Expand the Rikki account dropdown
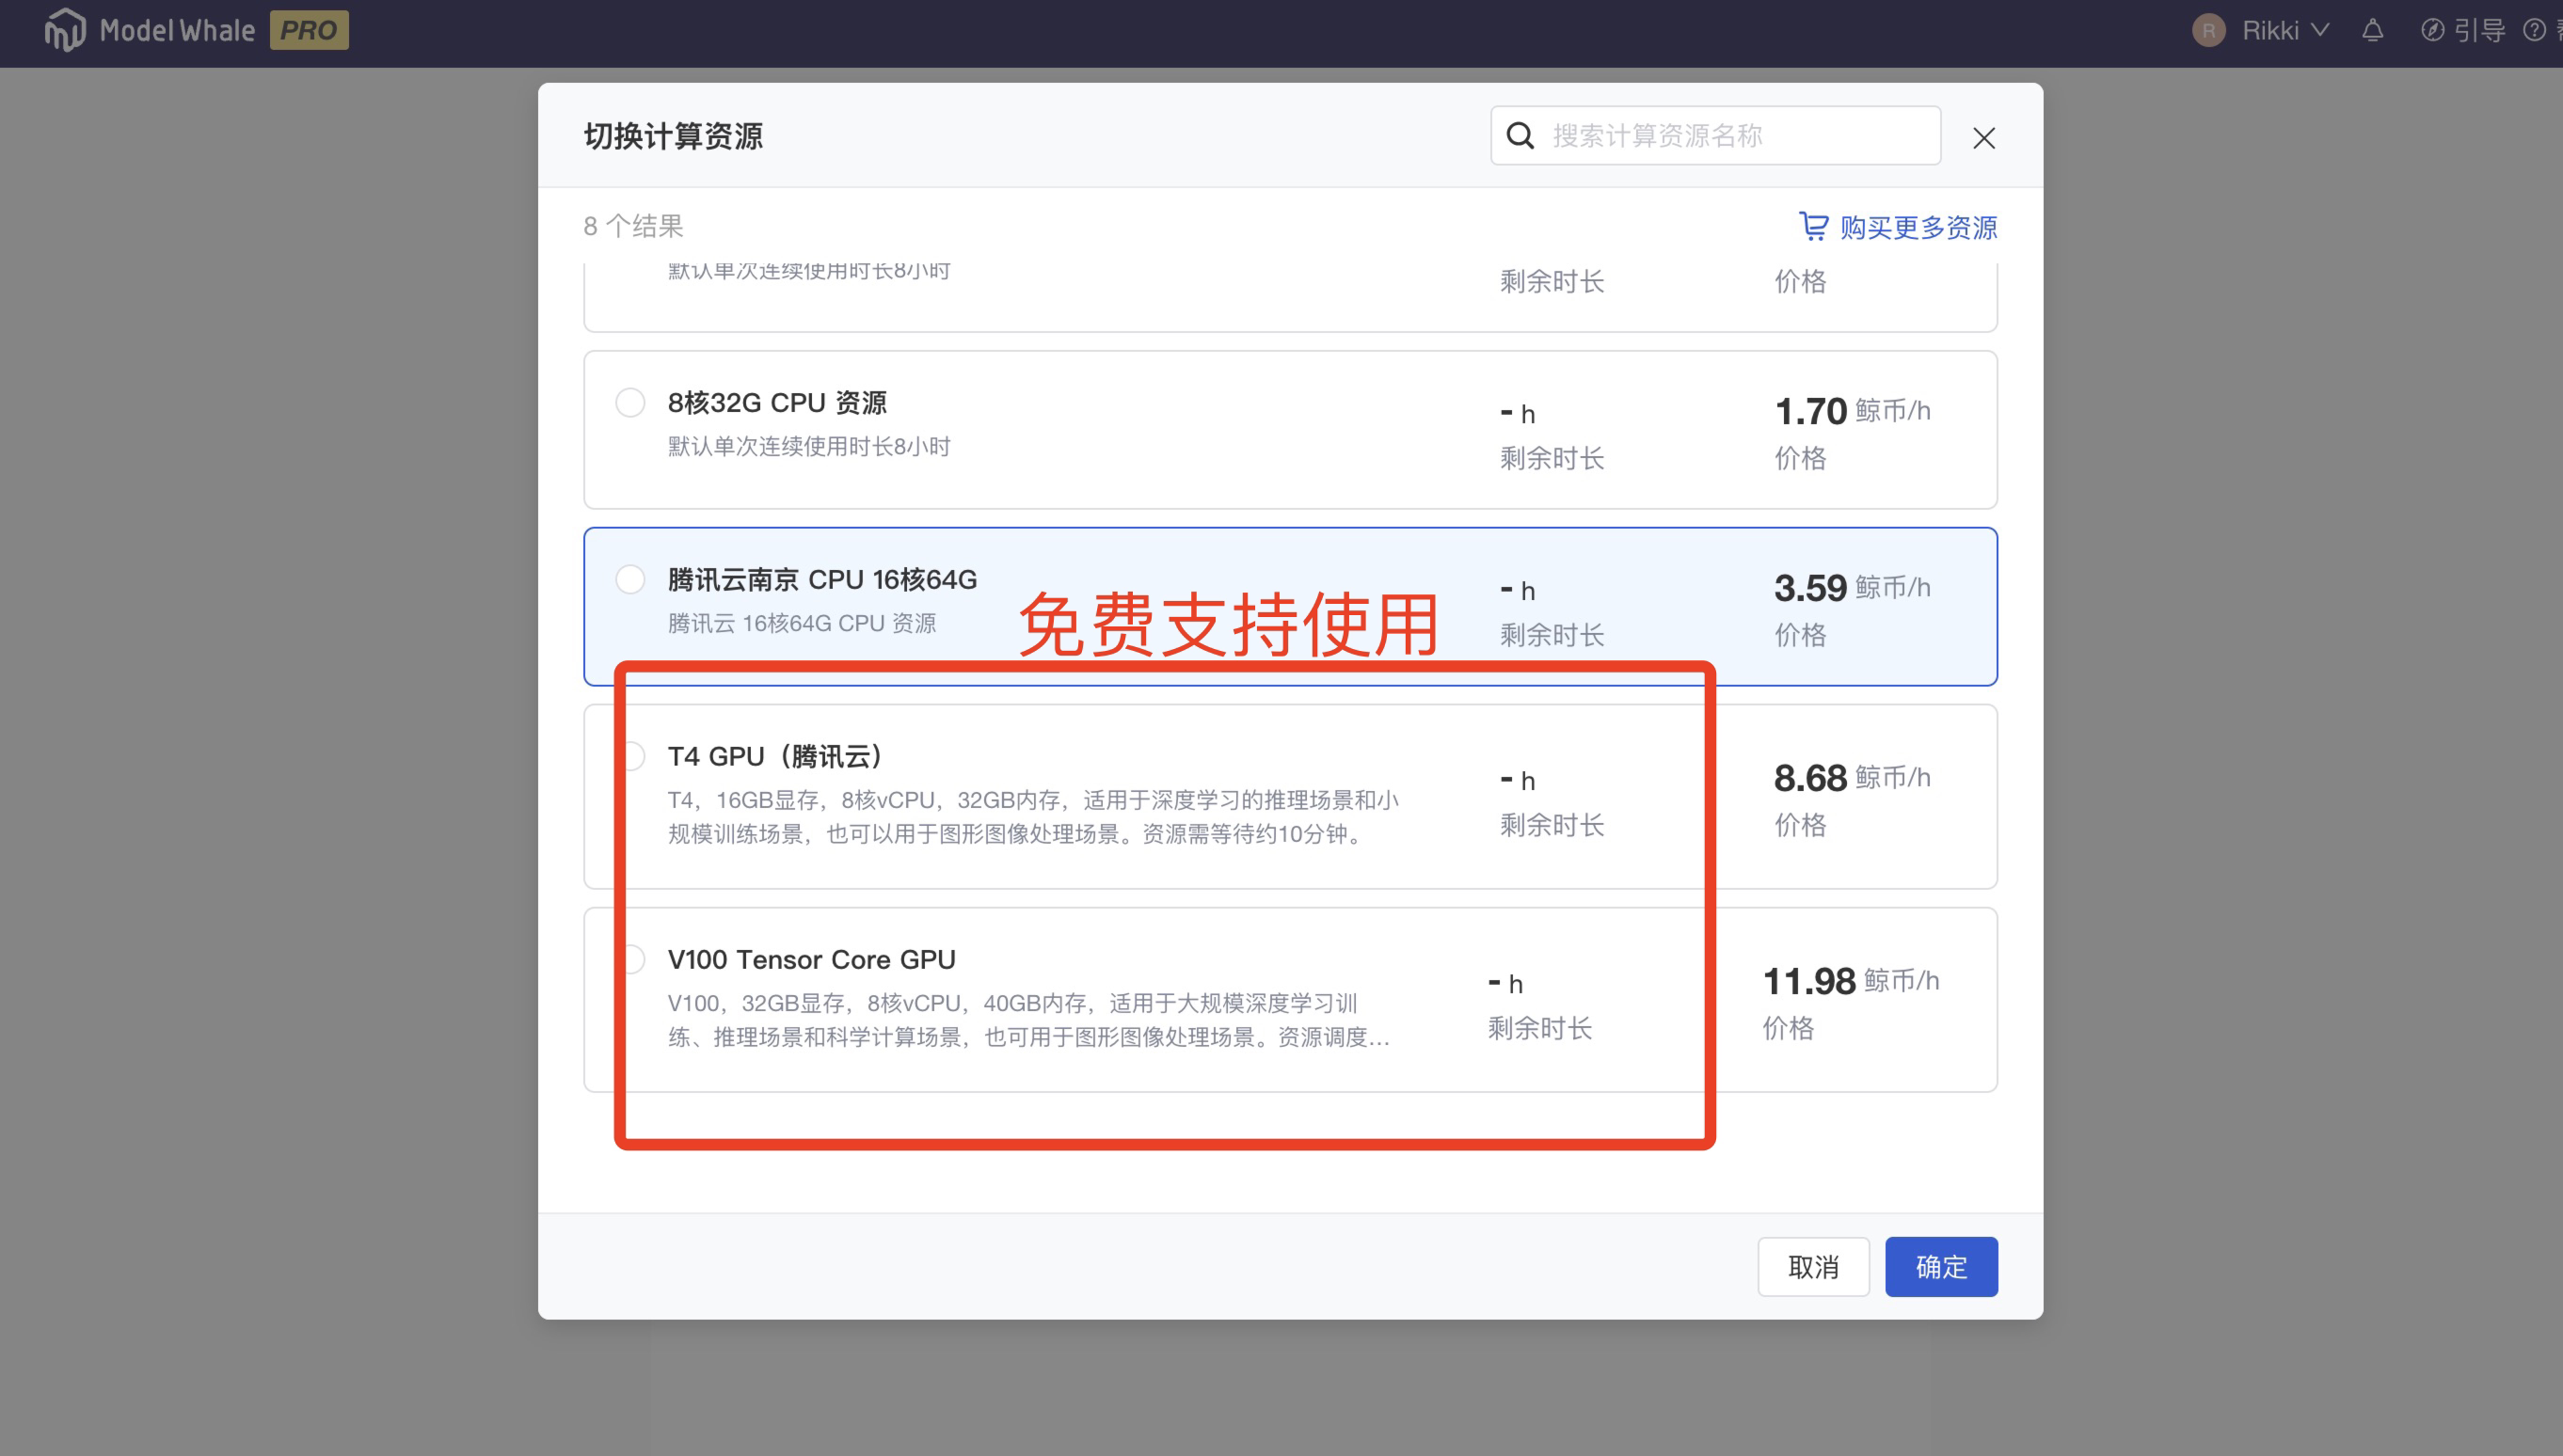The height and width of the screenshot is (1456, 2563). coord(2320,30)
